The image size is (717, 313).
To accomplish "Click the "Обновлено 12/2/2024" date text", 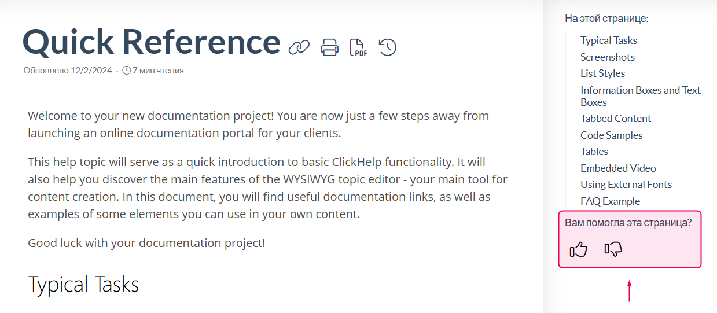I will [68, 71].
